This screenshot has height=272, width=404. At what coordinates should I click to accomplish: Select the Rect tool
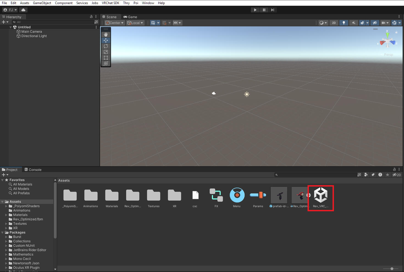pyautogui.click(x=106, y=58)
